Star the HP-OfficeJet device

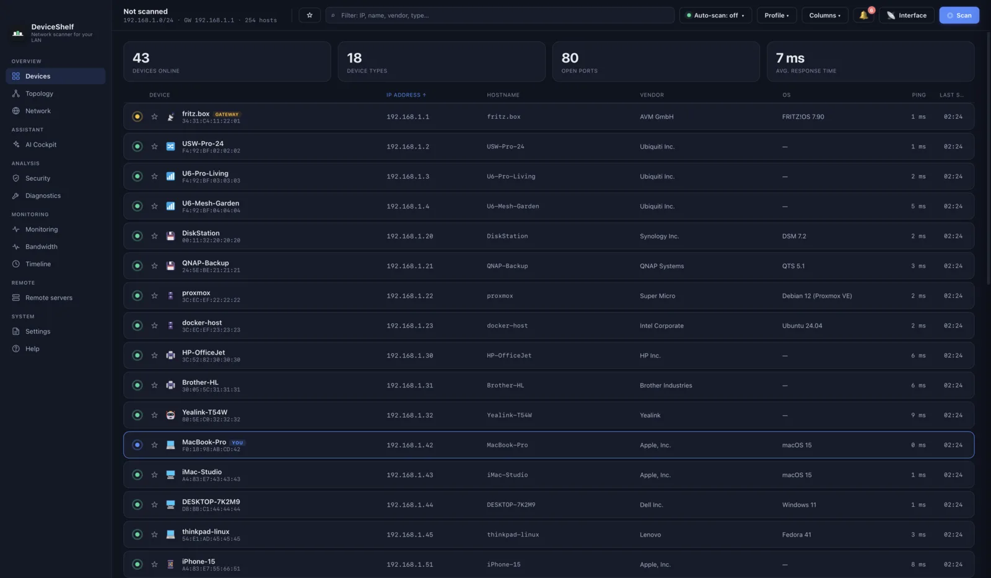[154, 356]
